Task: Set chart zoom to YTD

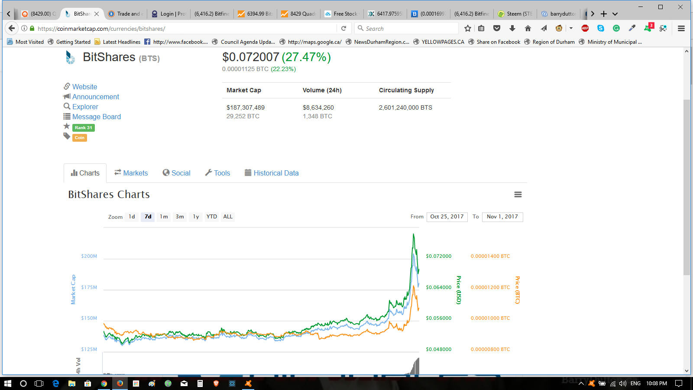Action: tap(212, 217)
